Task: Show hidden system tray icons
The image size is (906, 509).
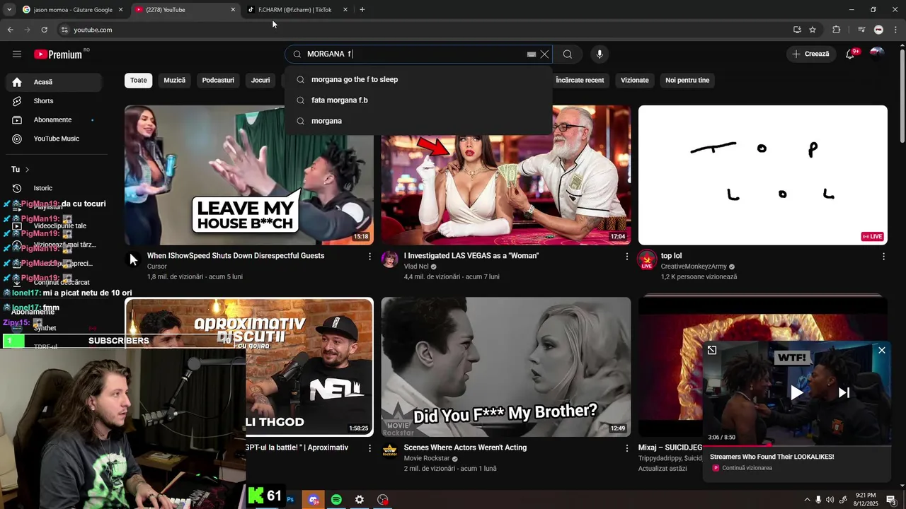Action: click(807, 500)
